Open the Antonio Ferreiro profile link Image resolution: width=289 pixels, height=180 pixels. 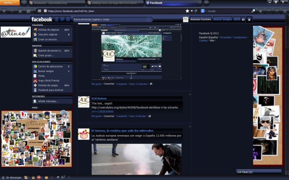(x=200, y=19)
